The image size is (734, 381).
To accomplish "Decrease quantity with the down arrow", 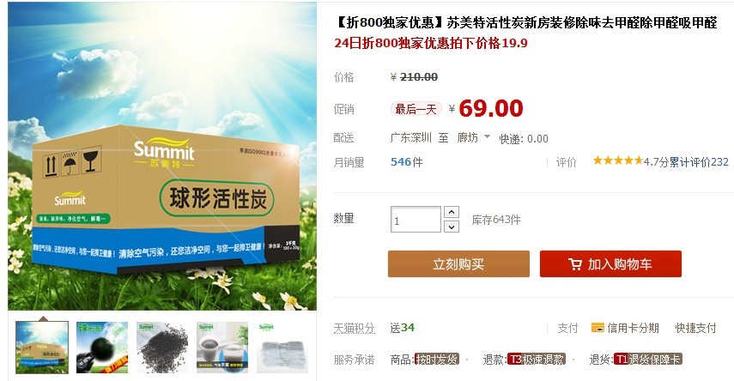I will pos(452,227).
